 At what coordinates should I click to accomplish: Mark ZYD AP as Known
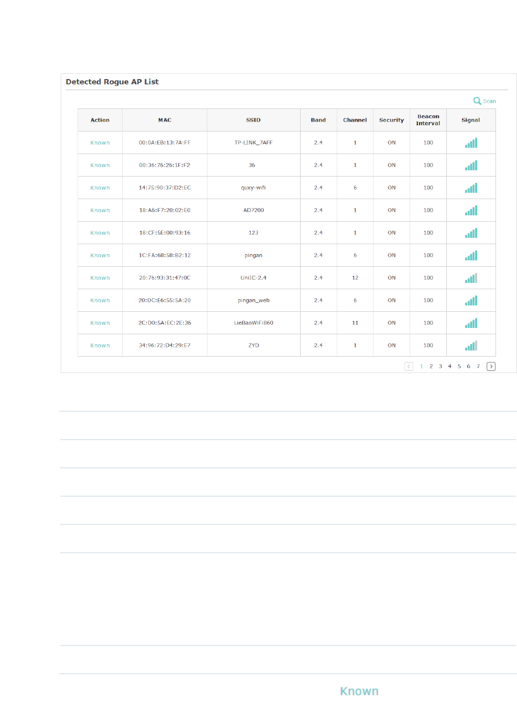(100, 345)
